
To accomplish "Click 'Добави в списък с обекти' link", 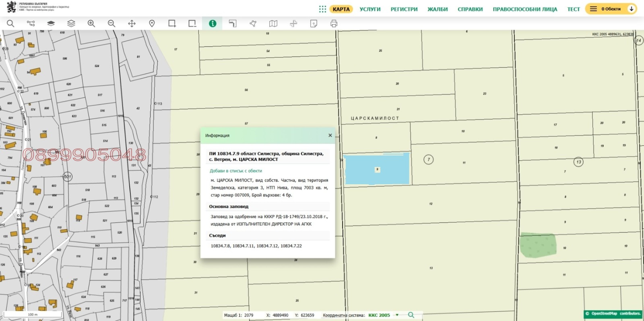I will tap(235, 171).
